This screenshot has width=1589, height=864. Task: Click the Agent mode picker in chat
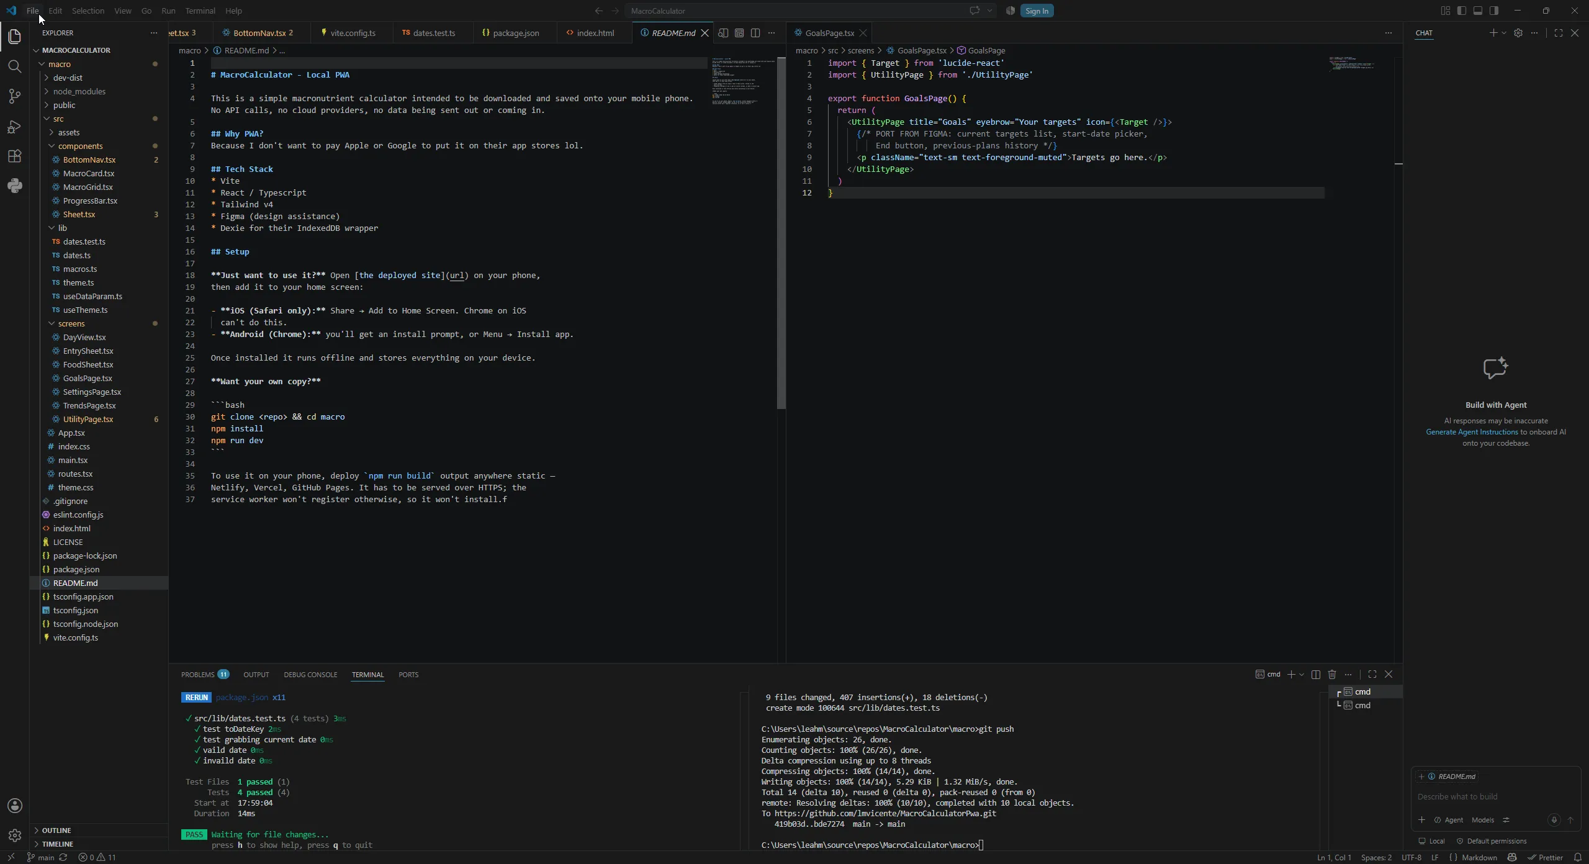click(1449, 820)
